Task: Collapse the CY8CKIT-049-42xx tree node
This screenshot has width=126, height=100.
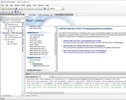Action: click(x=30, y=64)
